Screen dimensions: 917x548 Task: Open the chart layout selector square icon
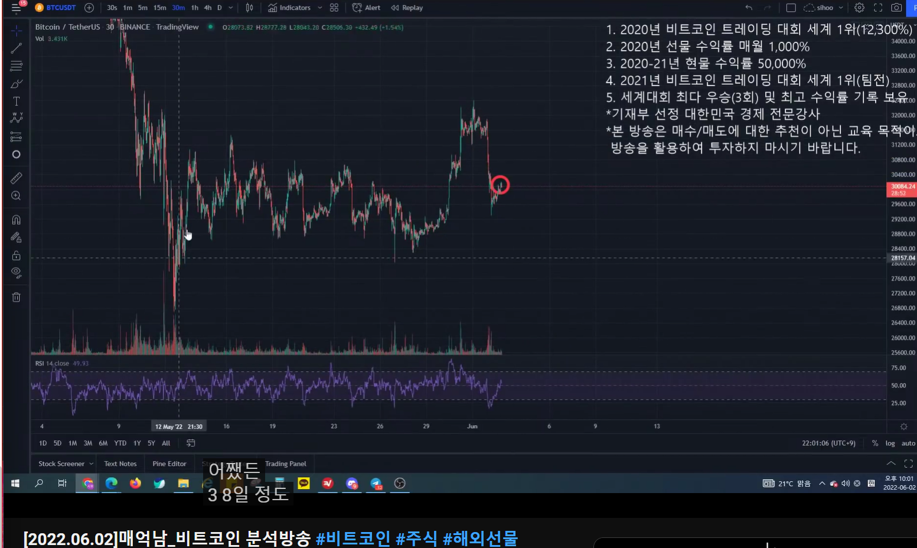coord(791,8)
